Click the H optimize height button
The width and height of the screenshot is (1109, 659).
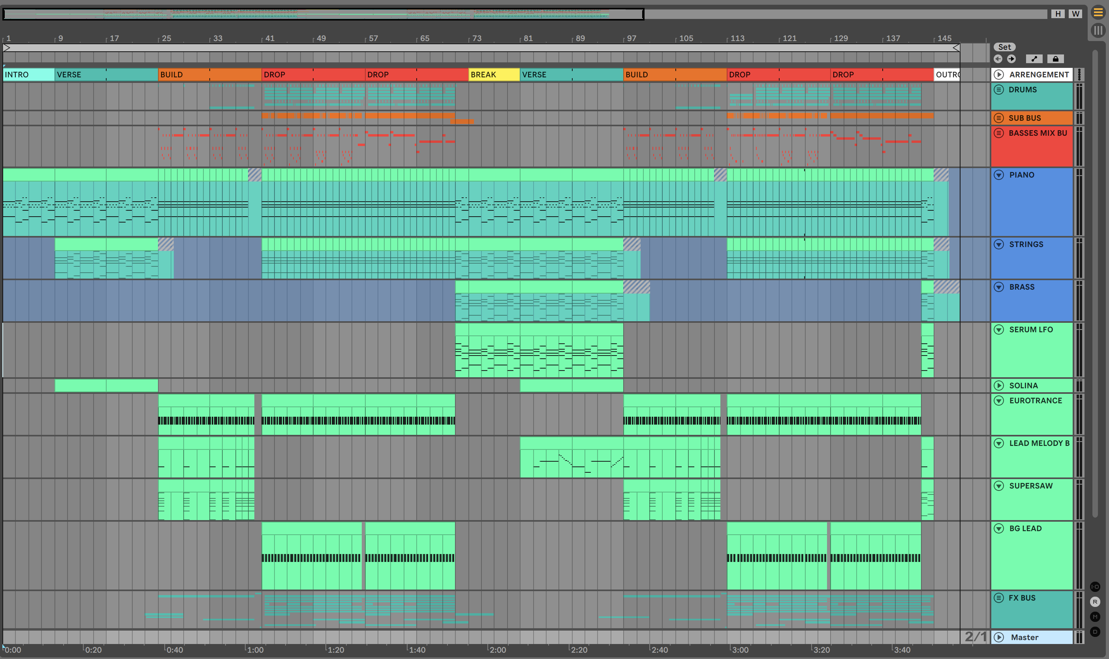pyautogui.click(x=1058, y=14)
